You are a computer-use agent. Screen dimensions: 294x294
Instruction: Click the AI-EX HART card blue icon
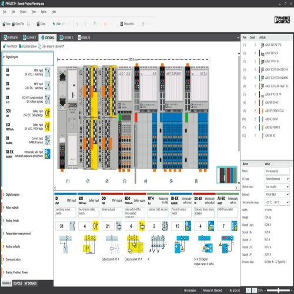(234, 226)
